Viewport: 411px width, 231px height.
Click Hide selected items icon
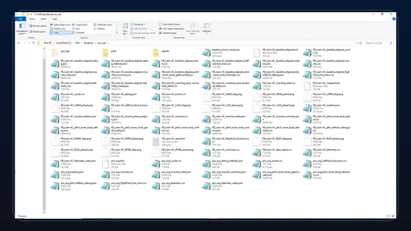pyautogui.click(x=193, y=26)
